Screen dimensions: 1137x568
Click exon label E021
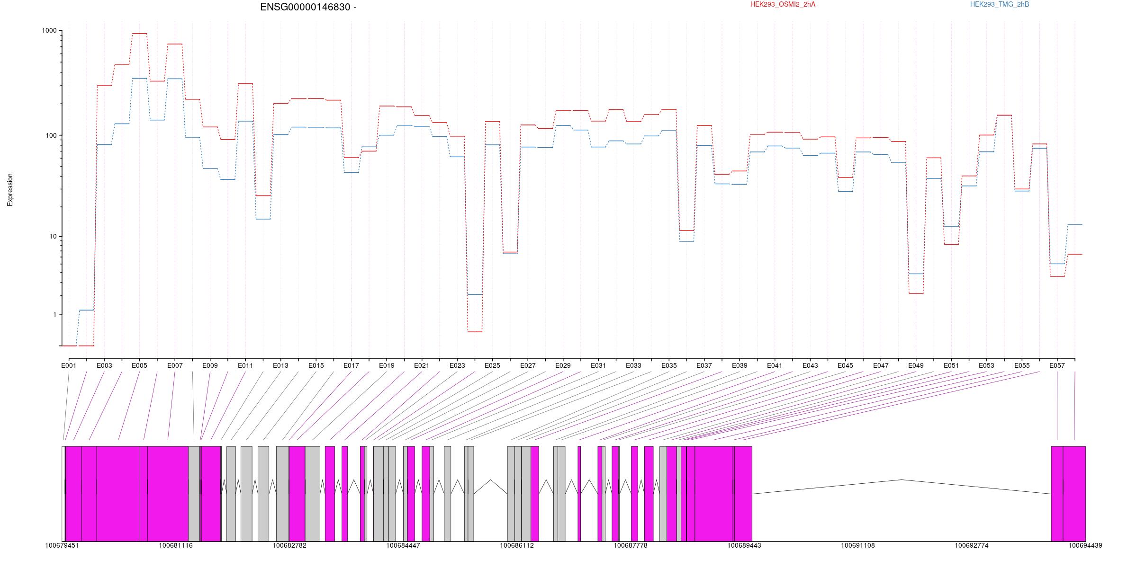coord(422,365)
